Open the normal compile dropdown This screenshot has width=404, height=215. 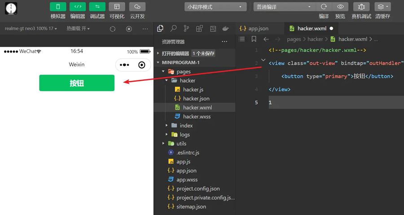pyautogui.click(x=284, y=7)
